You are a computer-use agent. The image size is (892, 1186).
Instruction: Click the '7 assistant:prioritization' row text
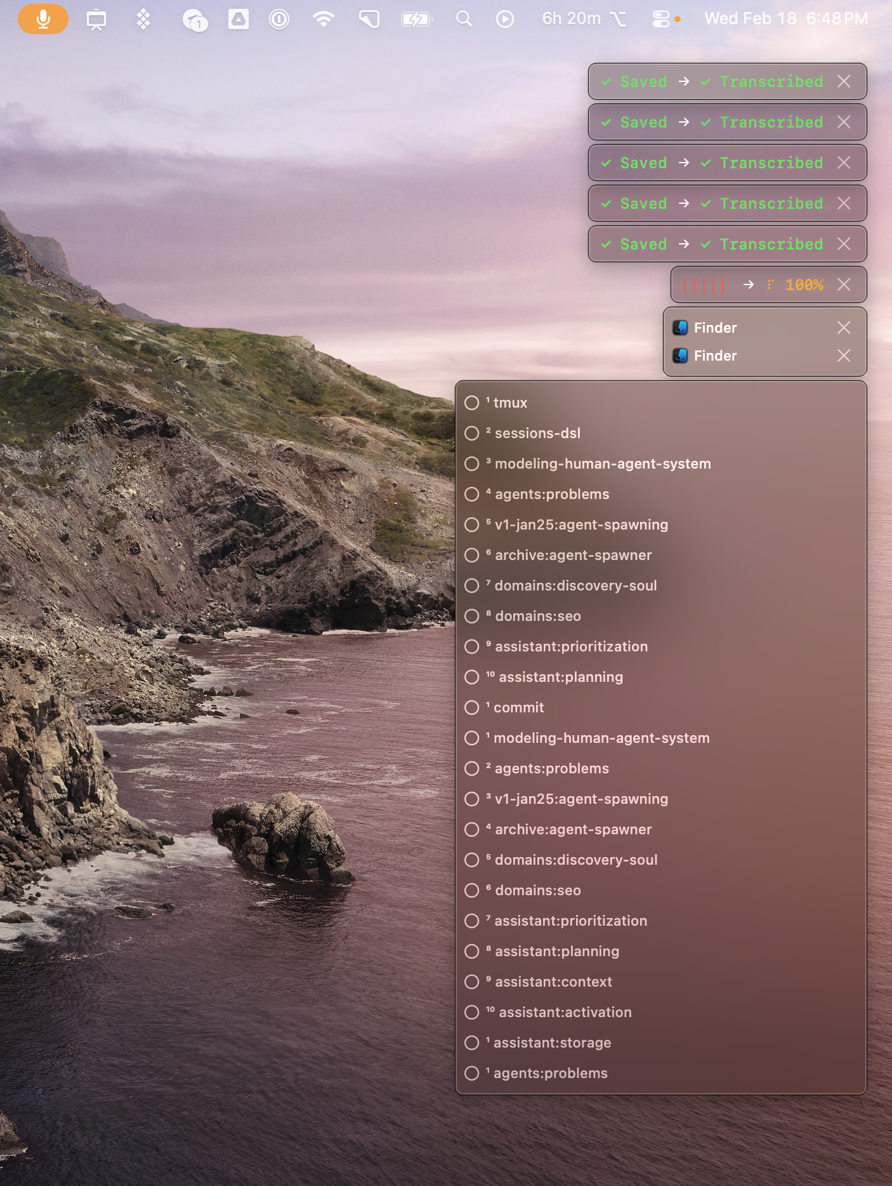567,921
